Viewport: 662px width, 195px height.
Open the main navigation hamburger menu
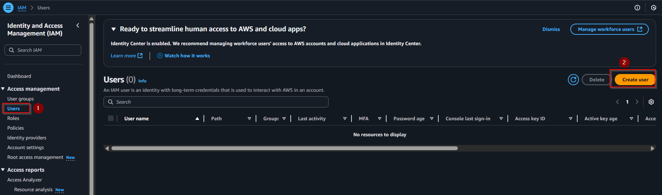tap(8, 7)
